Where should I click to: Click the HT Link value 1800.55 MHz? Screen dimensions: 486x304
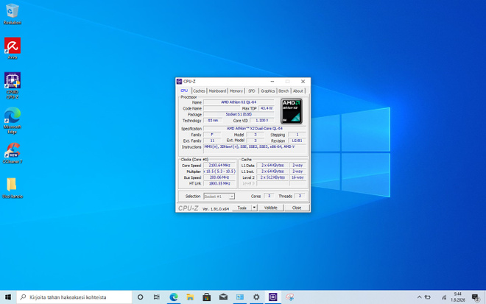pos(219,183)
